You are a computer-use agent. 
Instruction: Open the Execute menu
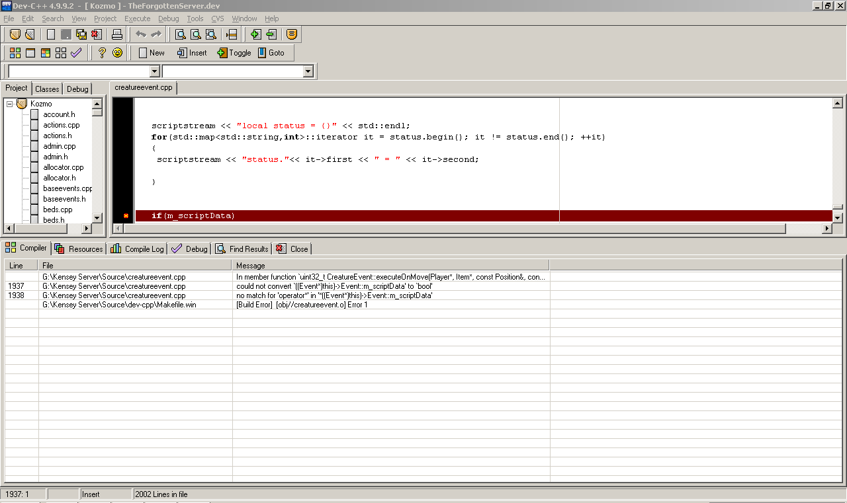(x=138, y=19)
